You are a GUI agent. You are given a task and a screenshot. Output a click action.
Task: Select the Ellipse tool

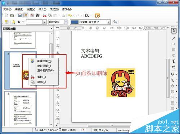point(174,55)
